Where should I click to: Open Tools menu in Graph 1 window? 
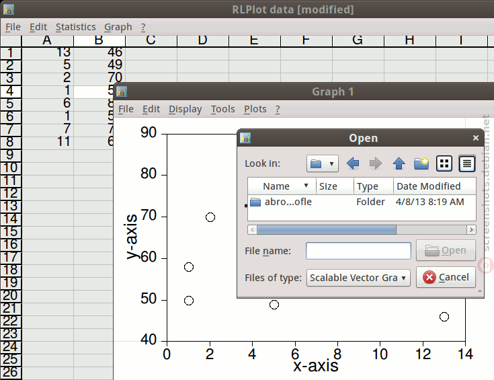click(222, 109)
